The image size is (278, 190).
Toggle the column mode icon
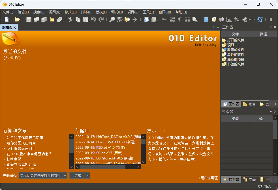coord(188,20)
